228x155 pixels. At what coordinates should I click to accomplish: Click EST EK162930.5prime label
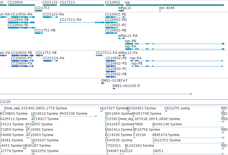tap(139, 145)
